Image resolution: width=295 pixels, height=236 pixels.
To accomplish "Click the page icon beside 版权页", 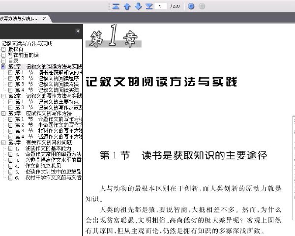I will tap(3, 49).
